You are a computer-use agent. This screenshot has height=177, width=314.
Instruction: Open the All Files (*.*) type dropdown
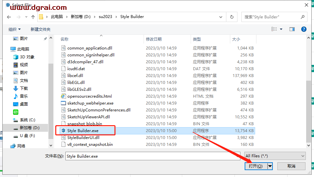tap(275, 156)
